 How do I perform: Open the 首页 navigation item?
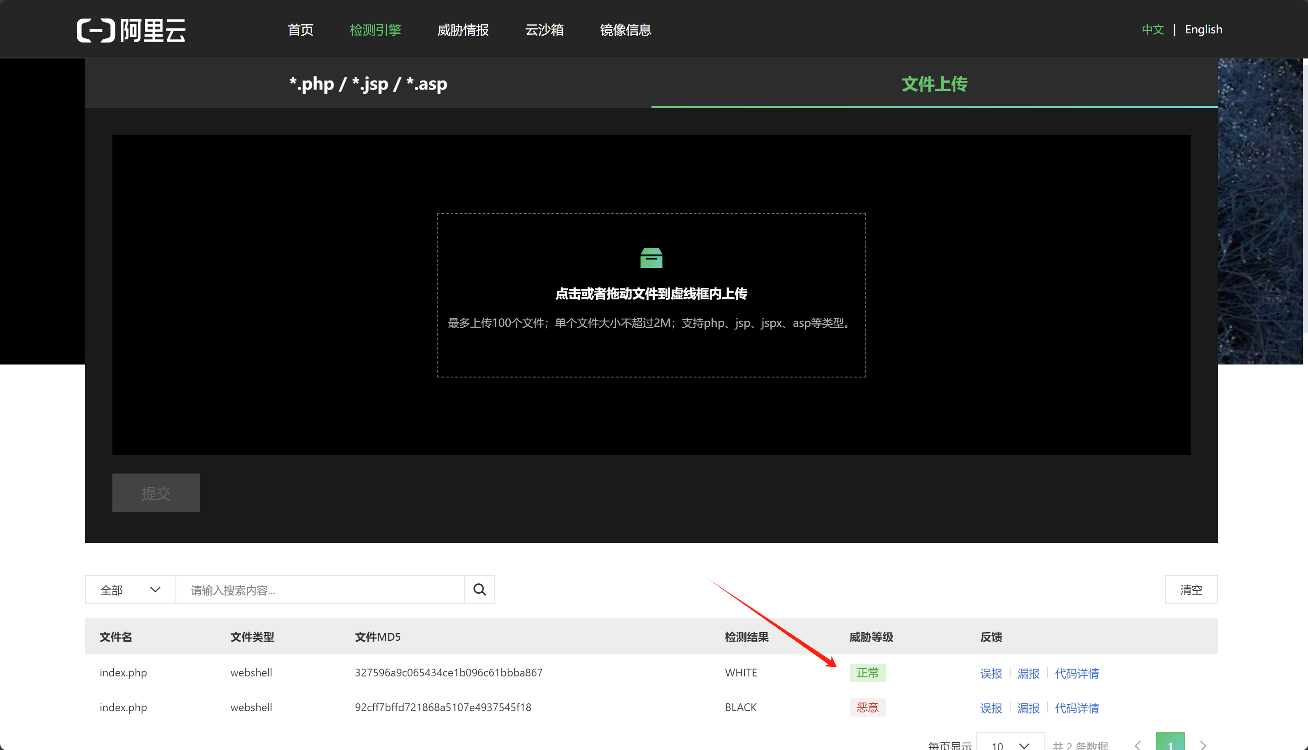click(x=300, y=30)
